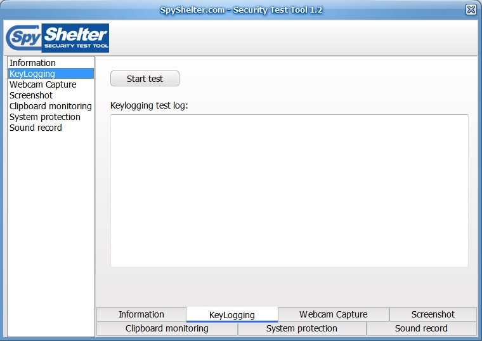Go to the Clipboard monitoring bottom tab
The image size is (482, 341).
tap(167, 328)
